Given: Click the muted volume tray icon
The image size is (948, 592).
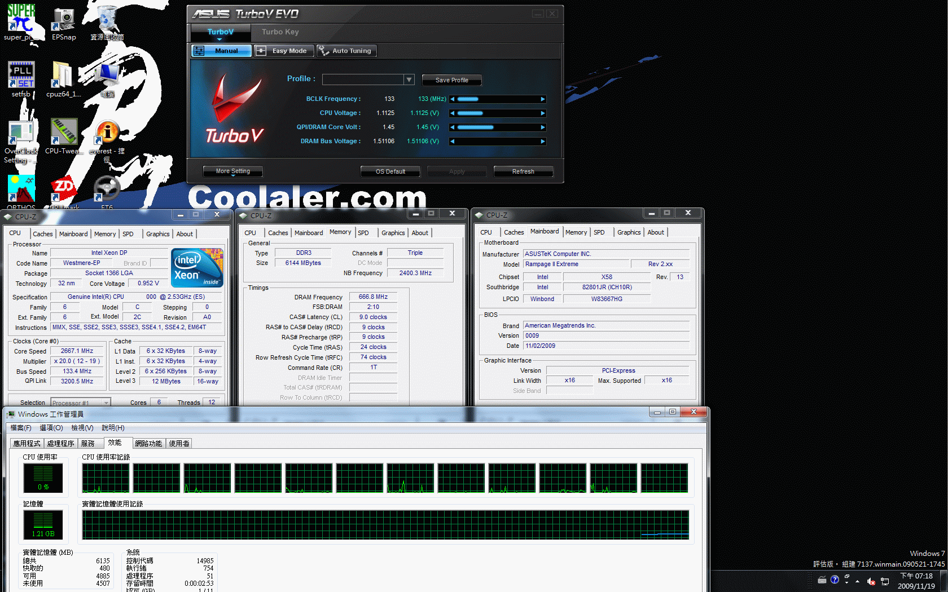Looking at the screenshot, I should click(x=871, y=581).
